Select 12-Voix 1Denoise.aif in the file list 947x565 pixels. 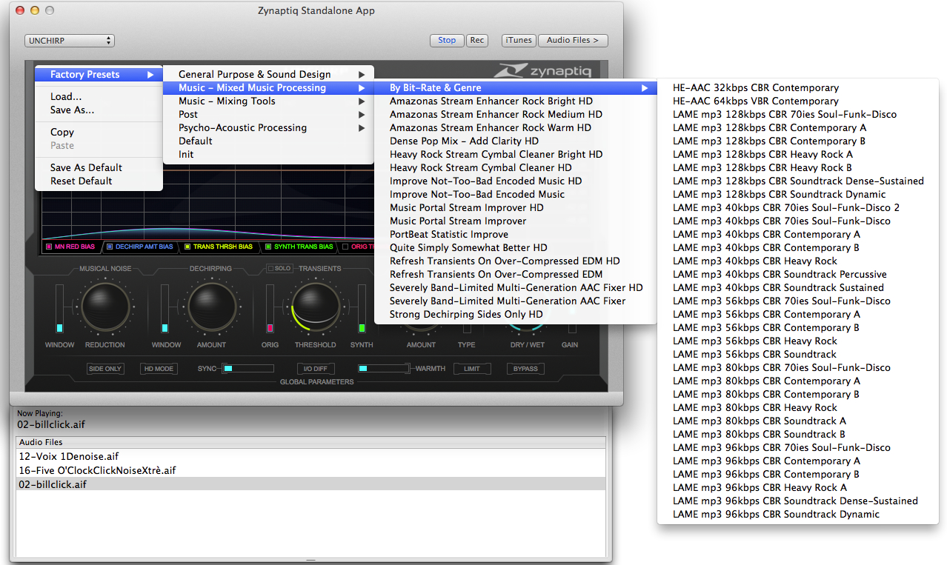click(69, 456)
